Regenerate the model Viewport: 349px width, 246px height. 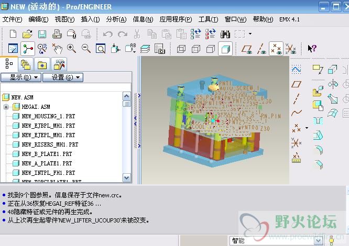(x=196, y=34)
